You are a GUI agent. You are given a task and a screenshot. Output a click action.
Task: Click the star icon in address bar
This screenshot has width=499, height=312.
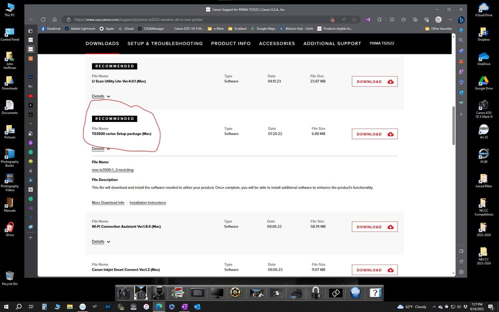click(x=354, y=19)
